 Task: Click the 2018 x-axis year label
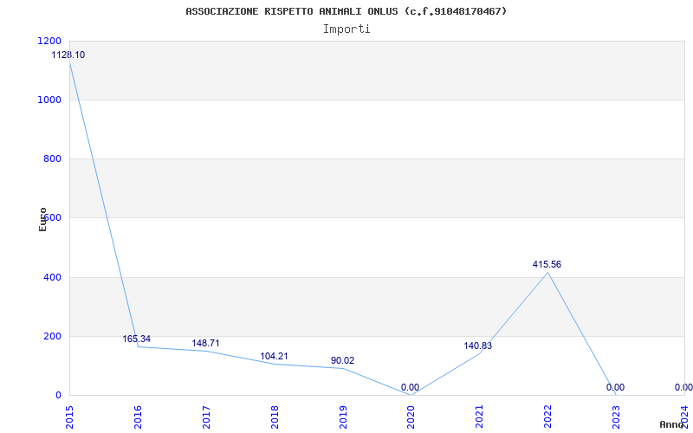[275, 417]
